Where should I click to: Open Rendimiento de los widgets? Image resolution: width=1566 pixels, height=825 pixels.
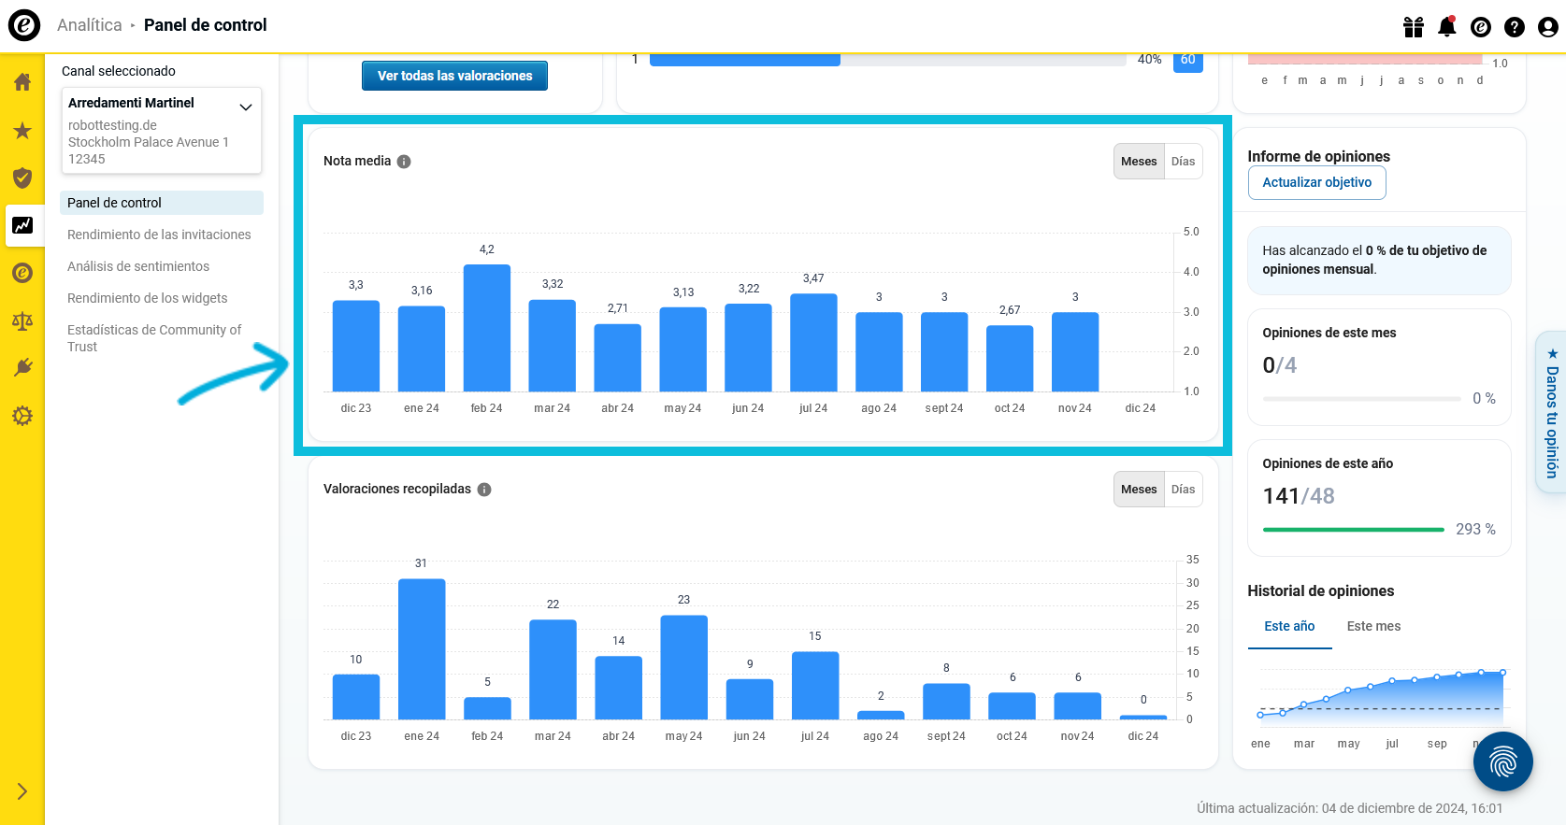tap(148, 298)
